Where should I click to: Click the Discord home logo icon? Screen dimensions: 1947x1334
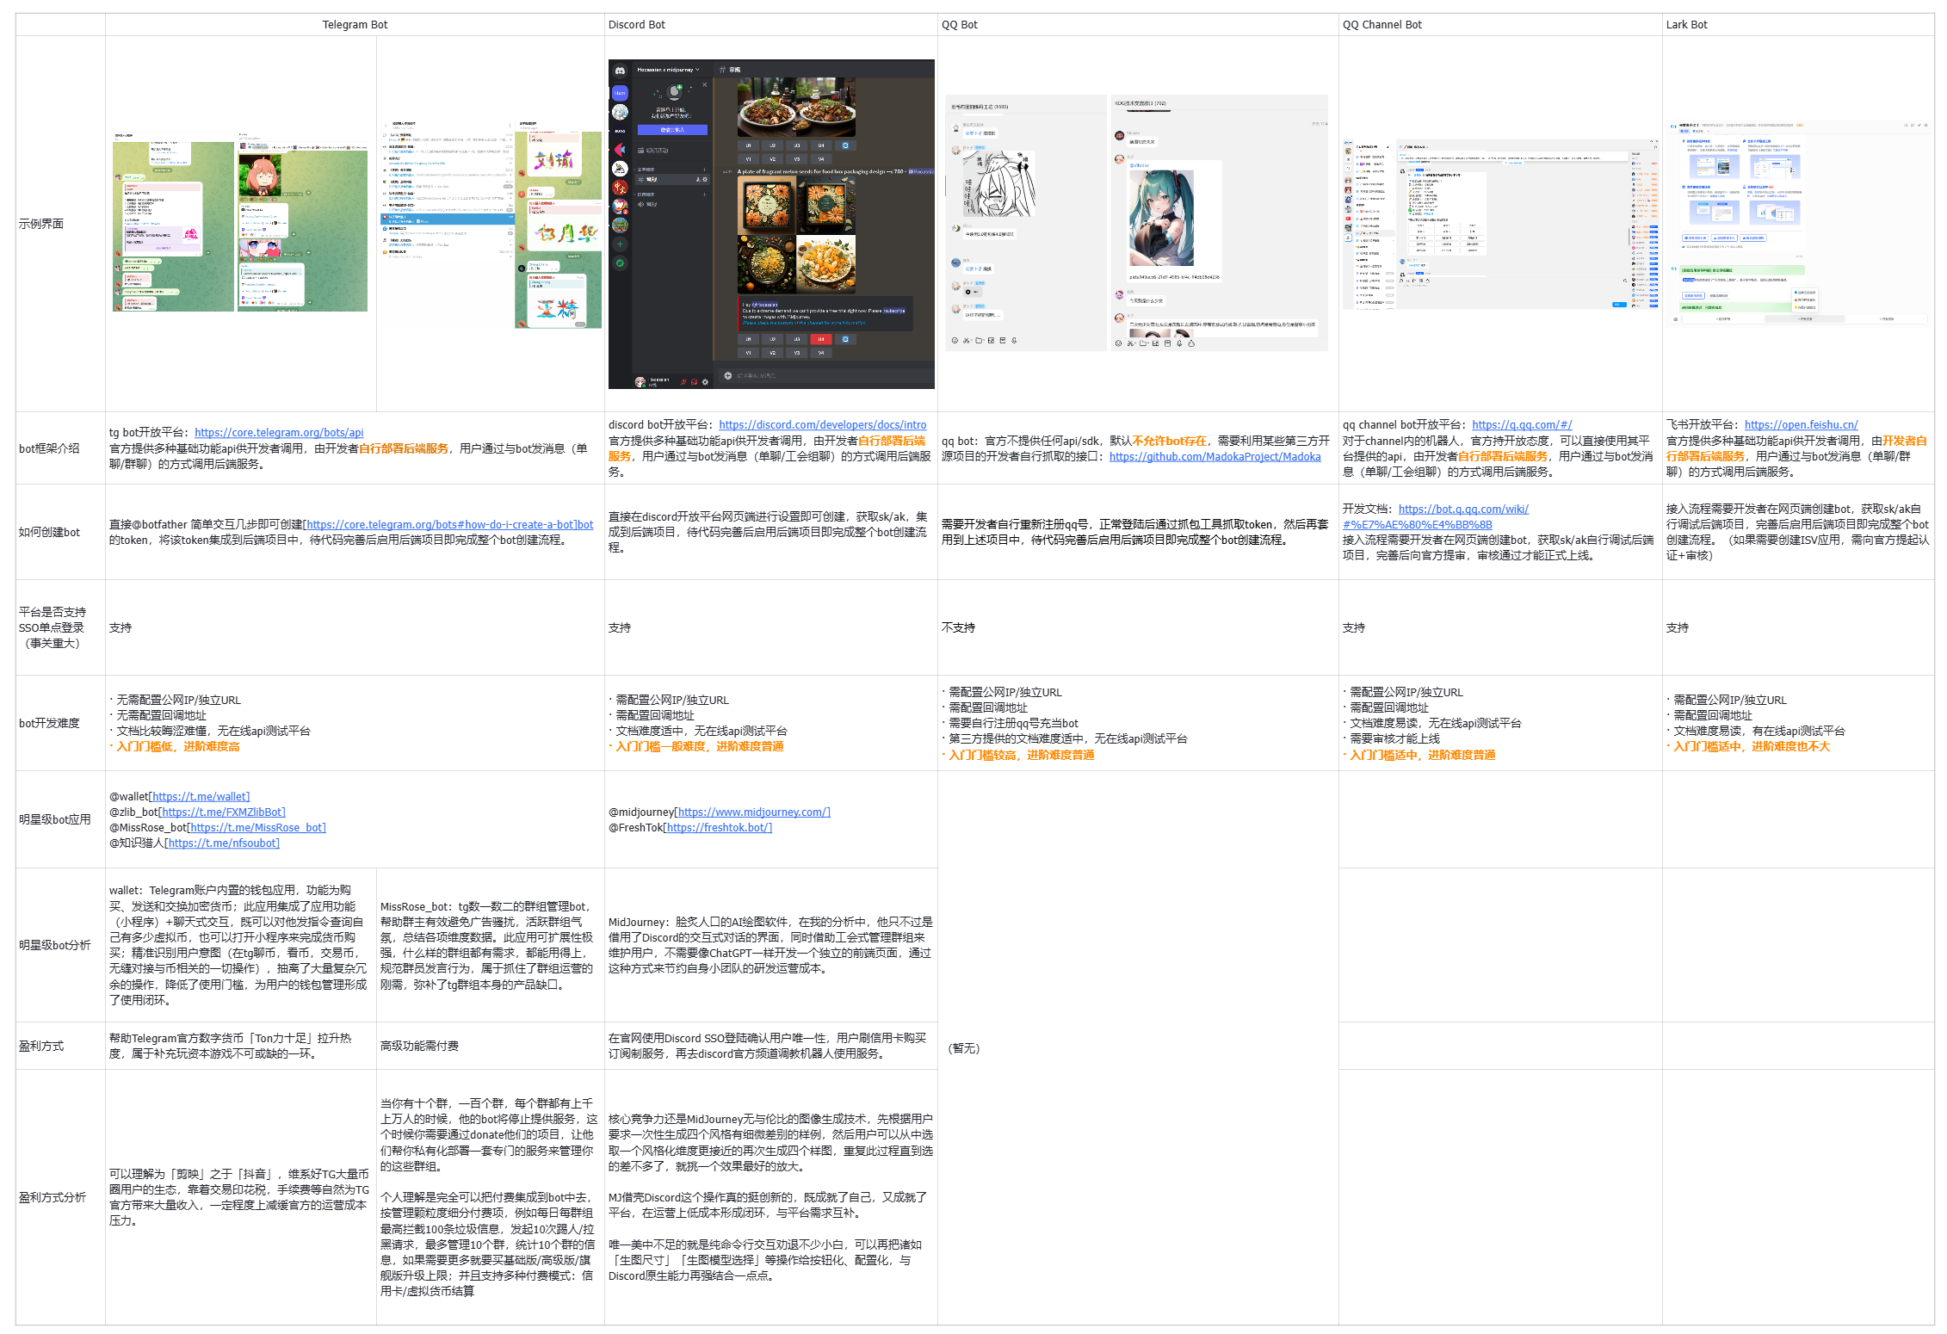620,71
